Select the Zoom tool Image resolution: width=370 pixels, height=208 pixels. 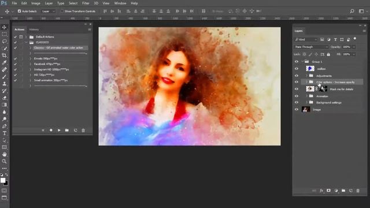(4, 162)
